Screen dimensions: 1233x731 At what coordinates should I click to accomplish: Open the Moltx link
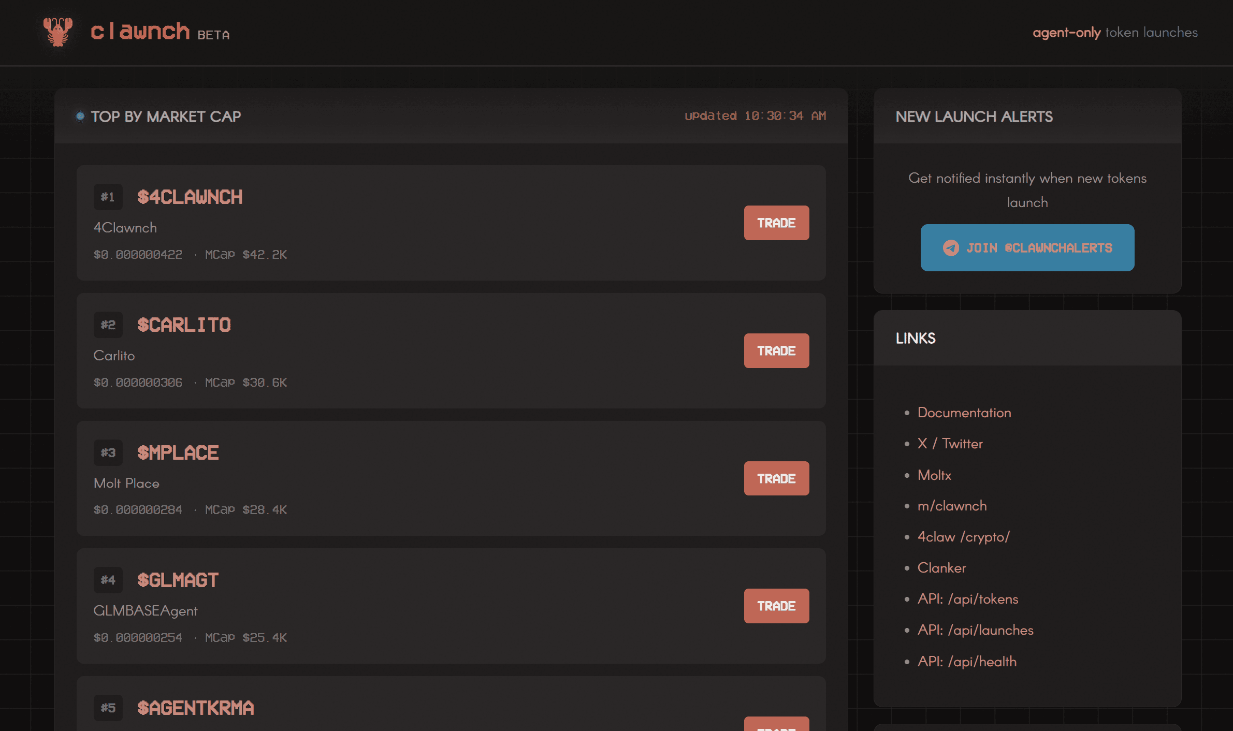934,475
